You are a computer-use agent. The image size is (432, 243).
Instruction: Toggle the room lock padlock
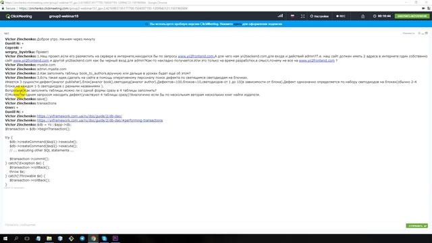(x=362, y=16)
